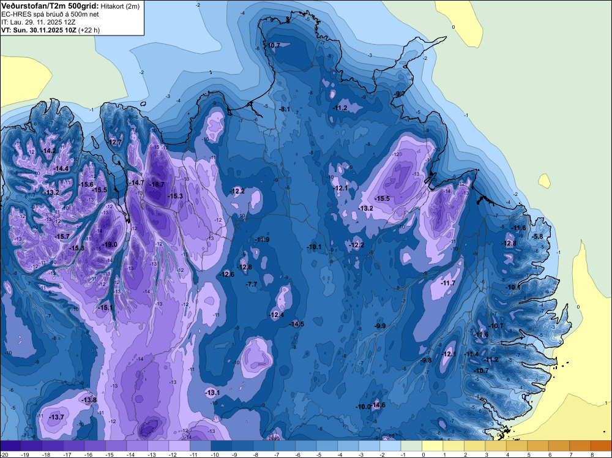Click legend swatch between 0 and 1

[x=433, y=446]
